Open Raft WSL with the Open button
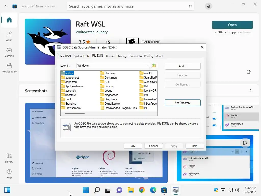Screen dimensions: 261x196 (x=232, y=25)
